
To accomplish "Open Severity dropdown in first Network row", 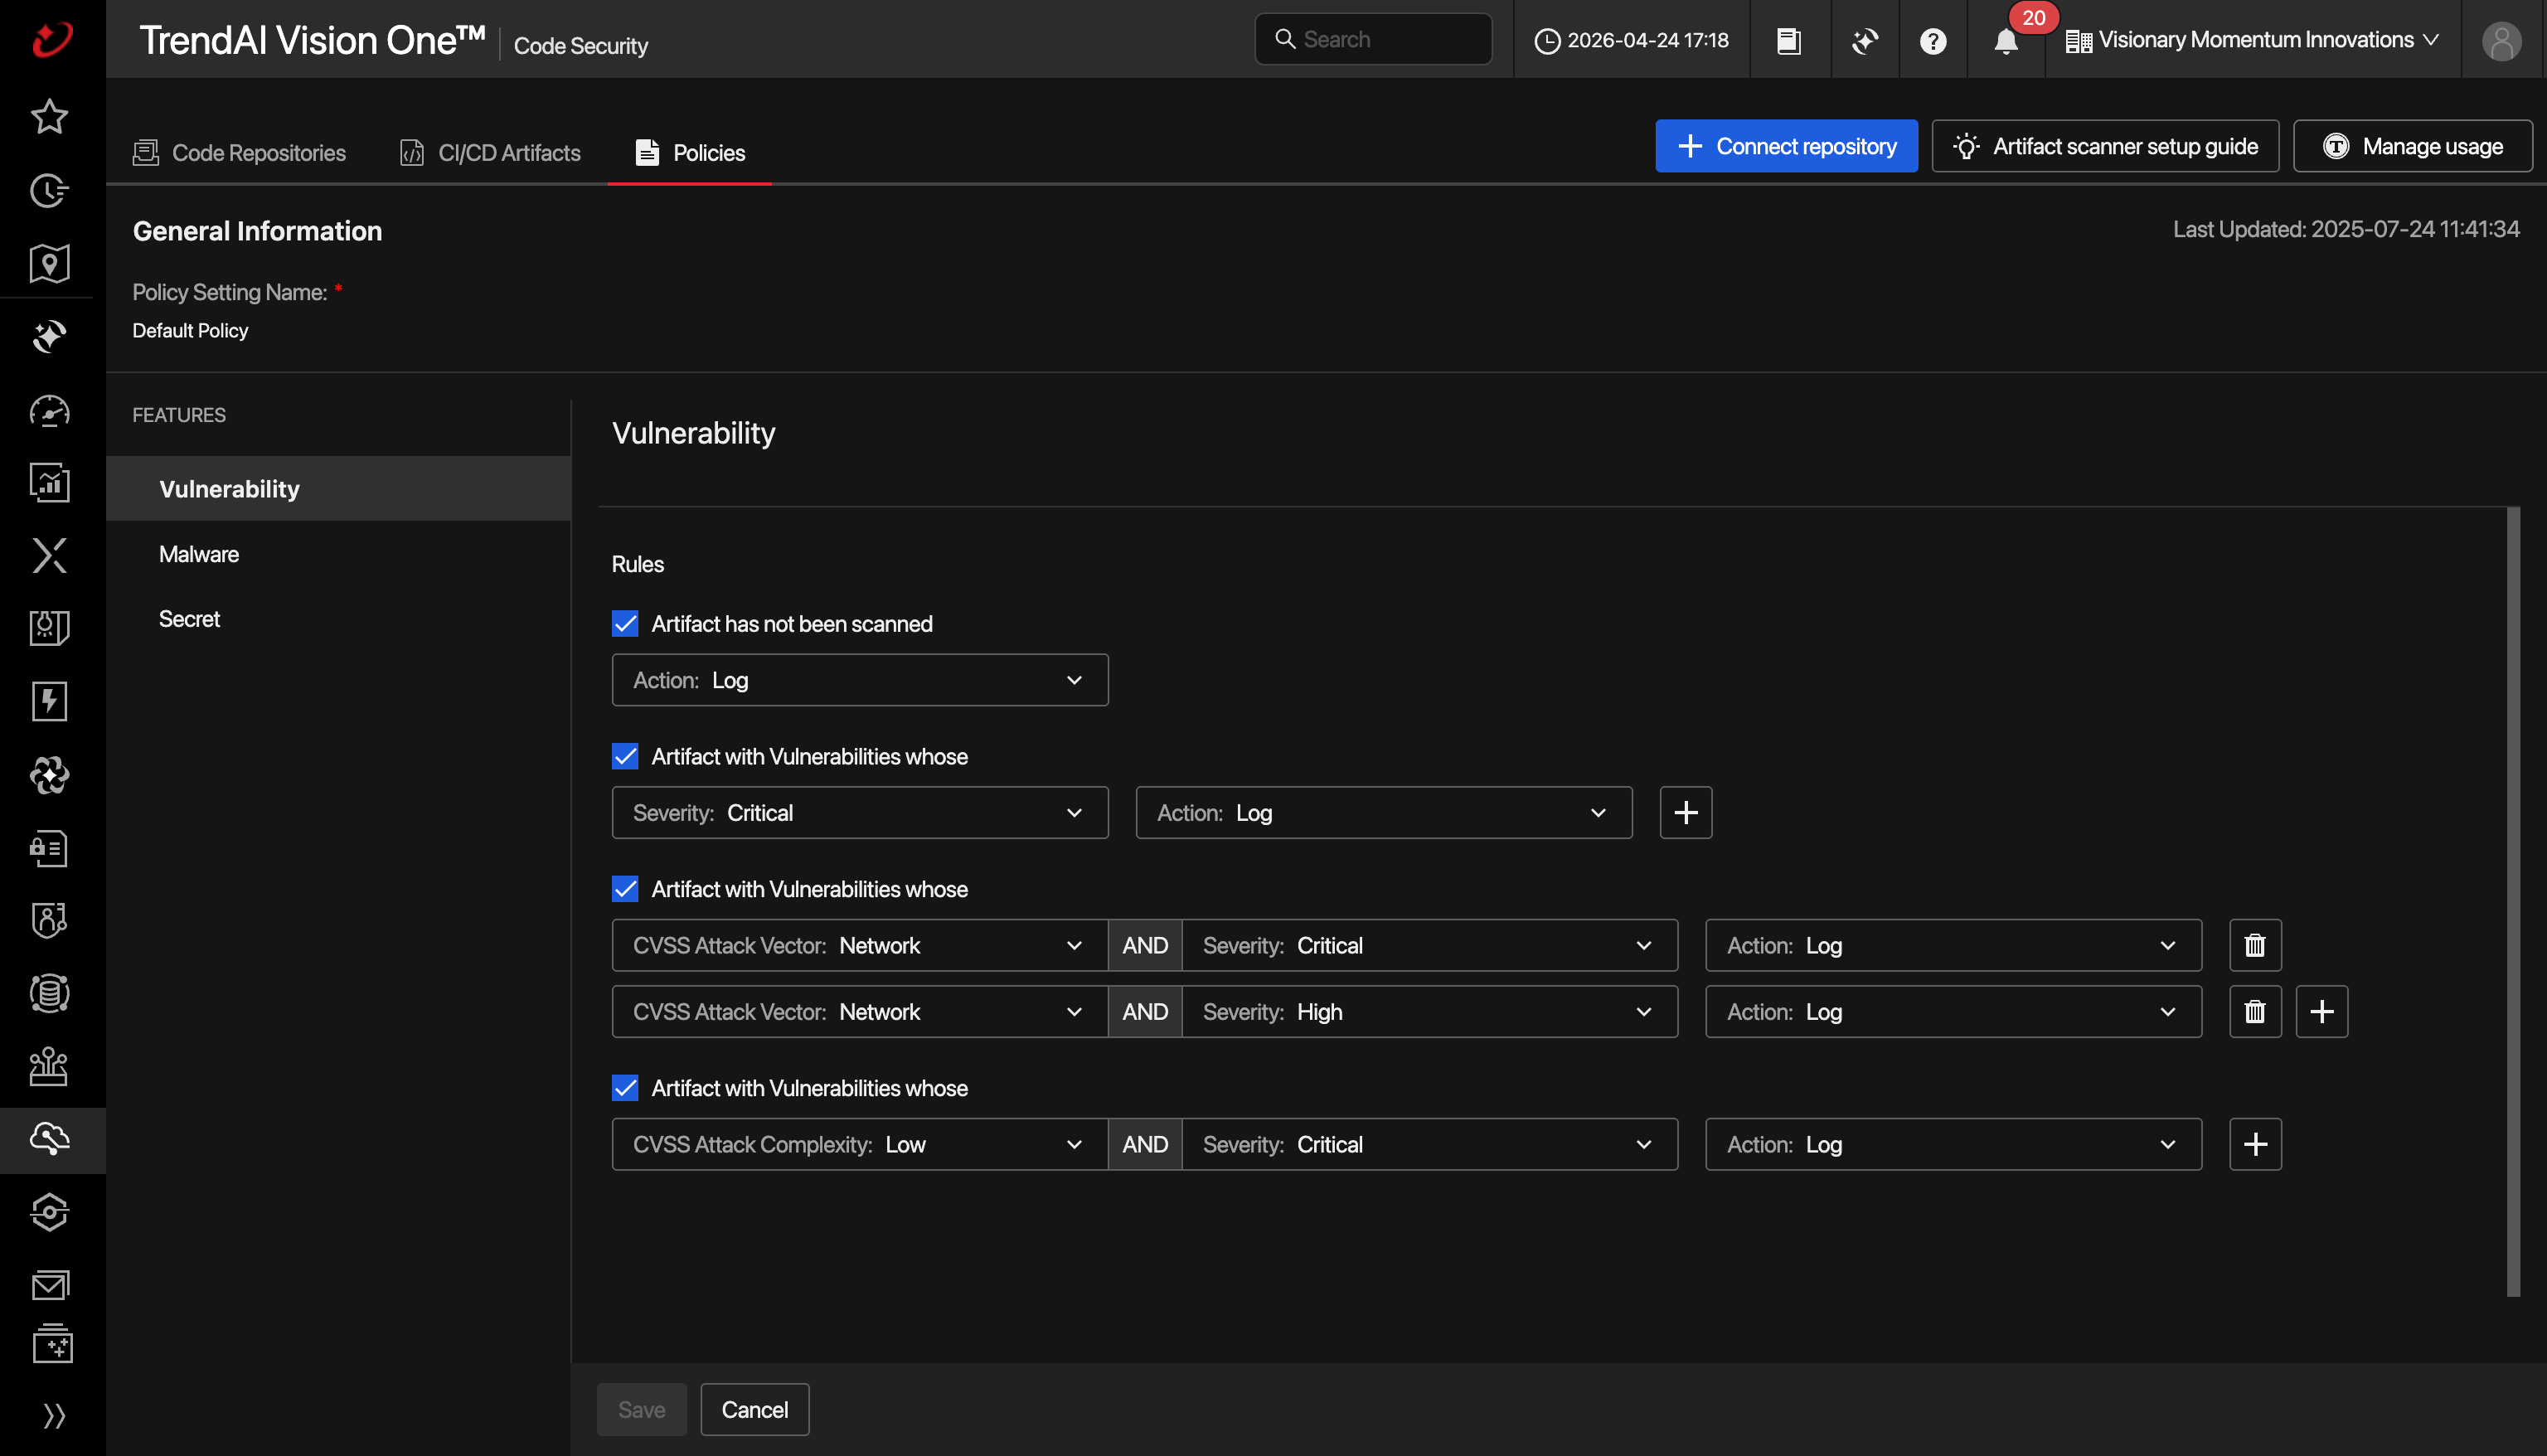I will tap(1429, 945).
